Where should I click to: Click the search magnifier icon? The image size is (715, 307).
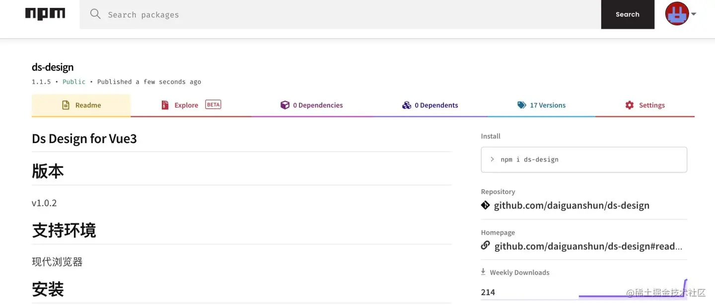click(95, 14)
